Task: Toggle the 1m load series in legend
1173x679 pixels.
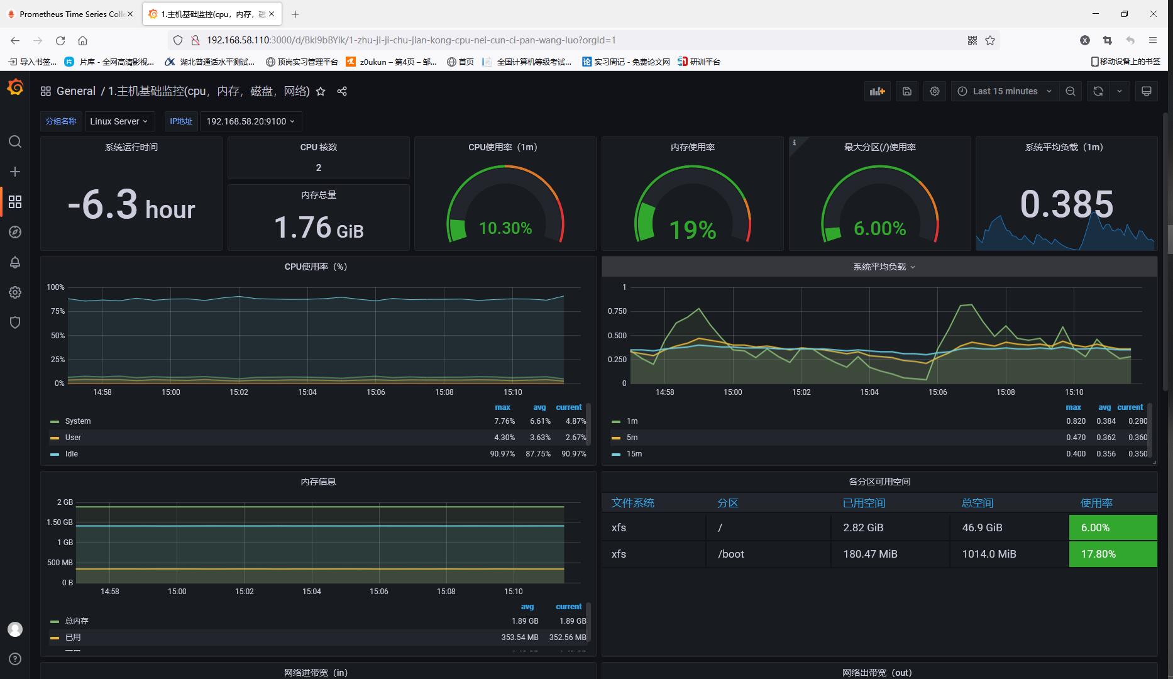Action: 632,421
